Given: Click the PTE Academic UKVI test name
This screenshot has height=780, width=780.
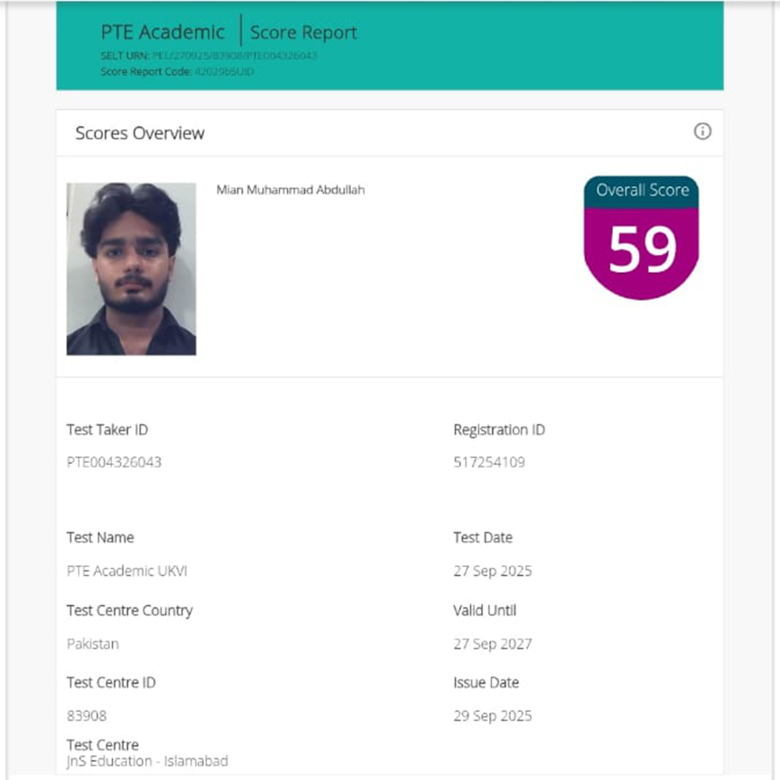Looking at the screenshot, I should (x=127, y=571).
